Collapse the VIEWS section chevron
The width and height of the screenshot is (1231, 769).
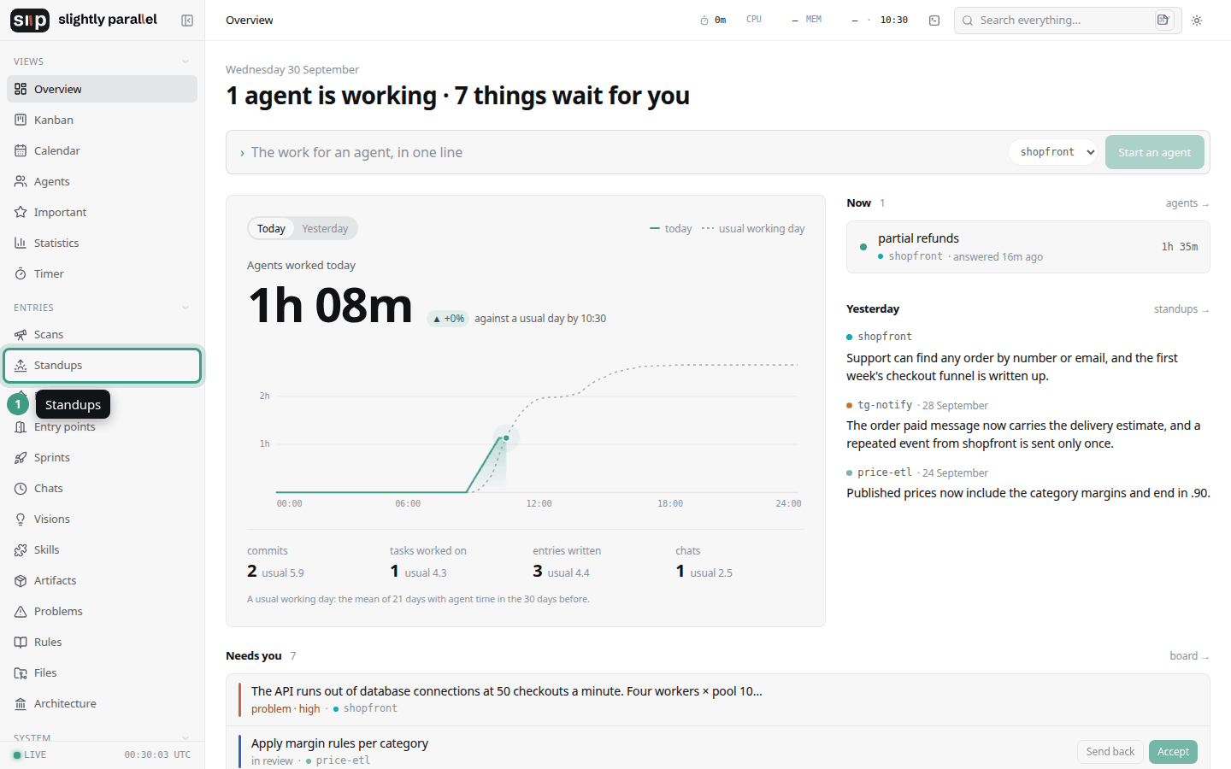(x=186, y=62)
